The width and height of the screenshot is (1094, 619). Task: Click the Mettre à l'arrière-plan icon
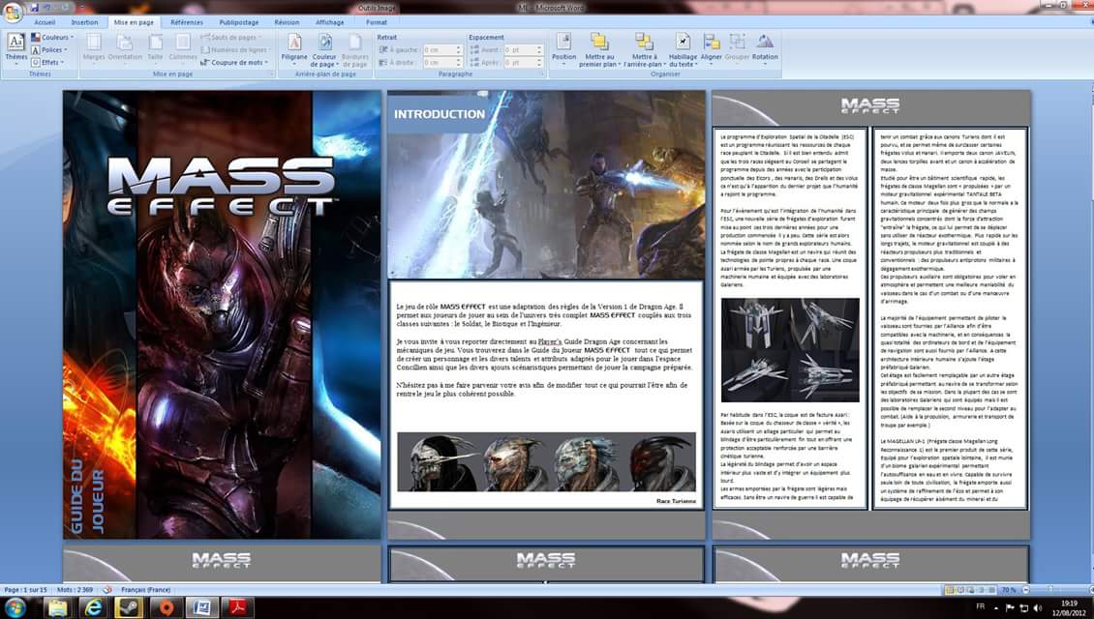point(644,48)
